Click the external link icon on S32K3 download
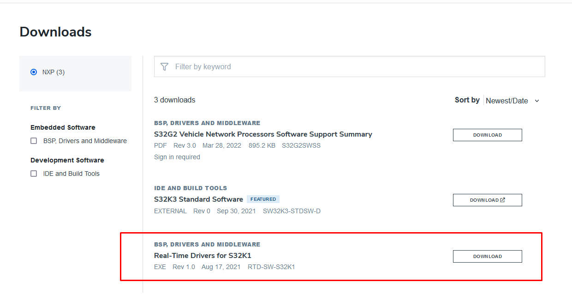The height and width of the screenshot is (294, 572). pyautogui.click(x=502, y=200)
